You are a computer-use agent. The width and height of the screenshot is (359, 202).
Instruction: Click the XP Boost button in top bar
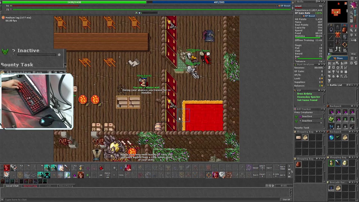[285, 6]
